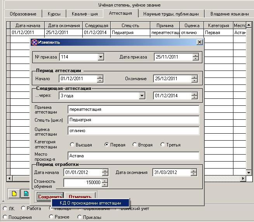Click the Спец-ть (цикл) input field
This screenshot has width=254, height=222.
134,120
